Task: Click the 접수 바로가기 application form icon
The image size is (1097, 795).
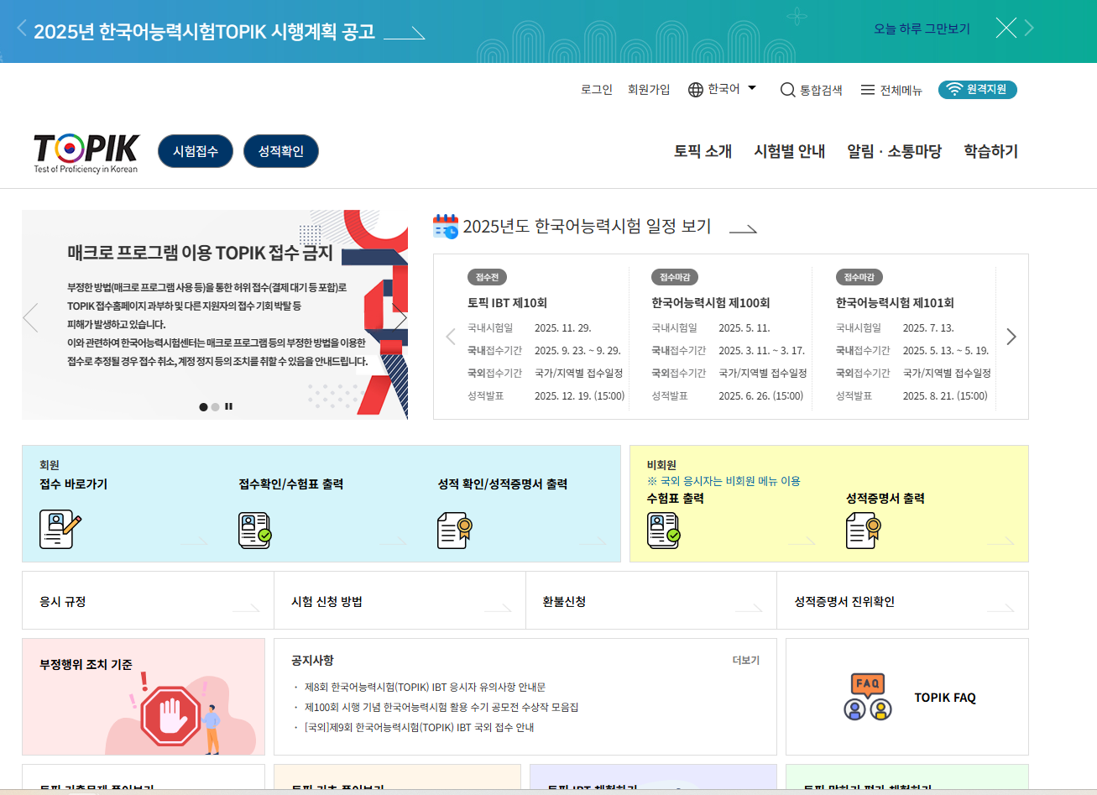Action: tap(60, 530)
